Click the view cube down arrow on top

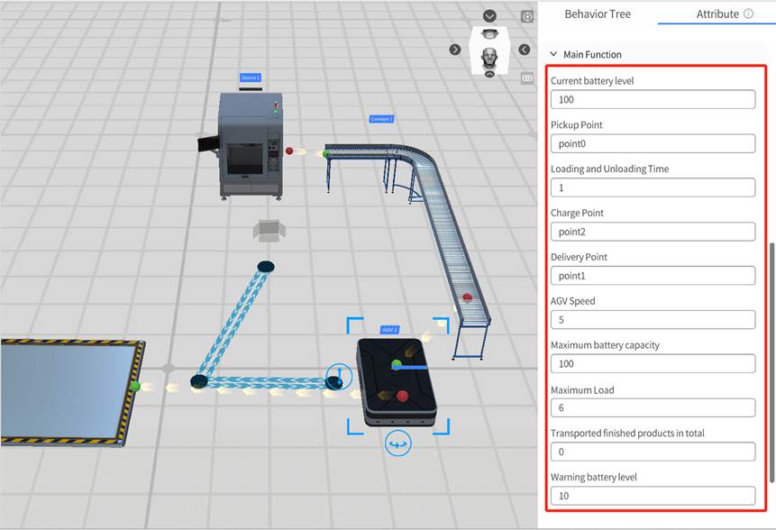(x=489, y=16)
